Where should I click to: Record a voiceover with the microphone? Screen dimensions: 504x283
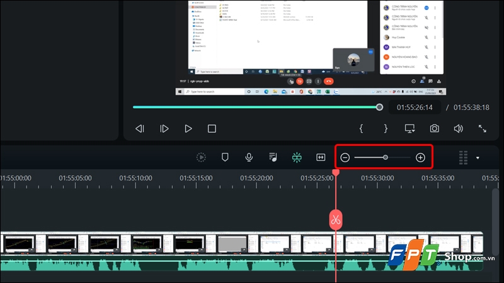coord(249,157)
